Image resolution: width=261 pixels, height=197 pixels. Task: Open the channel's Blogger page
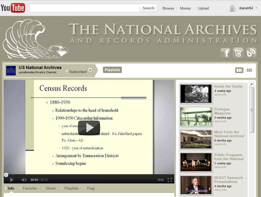[x=251, y=53]
